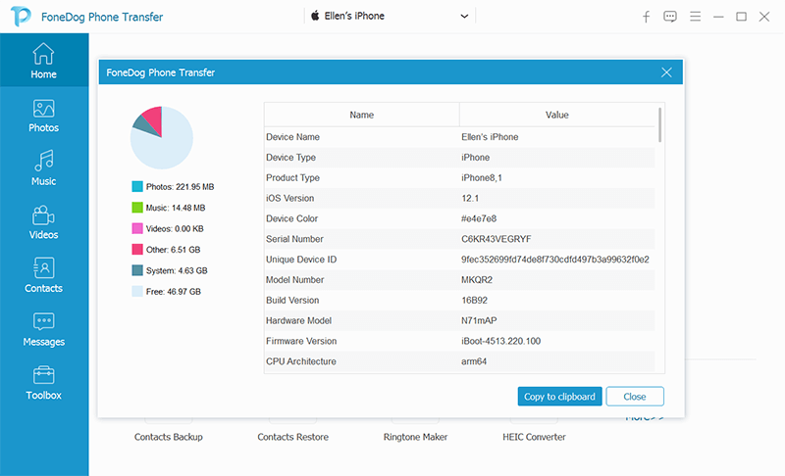Open Contacts Backup tool
Screen dimensions: 785x476
168,437
